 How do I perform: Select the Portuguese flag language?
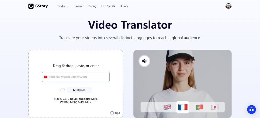(x=200, y=107)
